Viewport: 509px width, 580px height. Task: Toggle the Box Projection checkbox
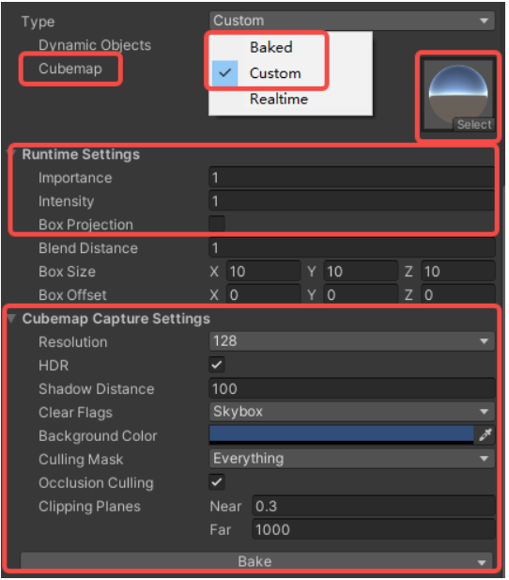(217, 224)
